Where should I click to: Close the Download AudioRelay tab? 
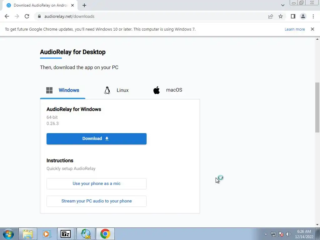pyautogui.click(x=72, y=6)
